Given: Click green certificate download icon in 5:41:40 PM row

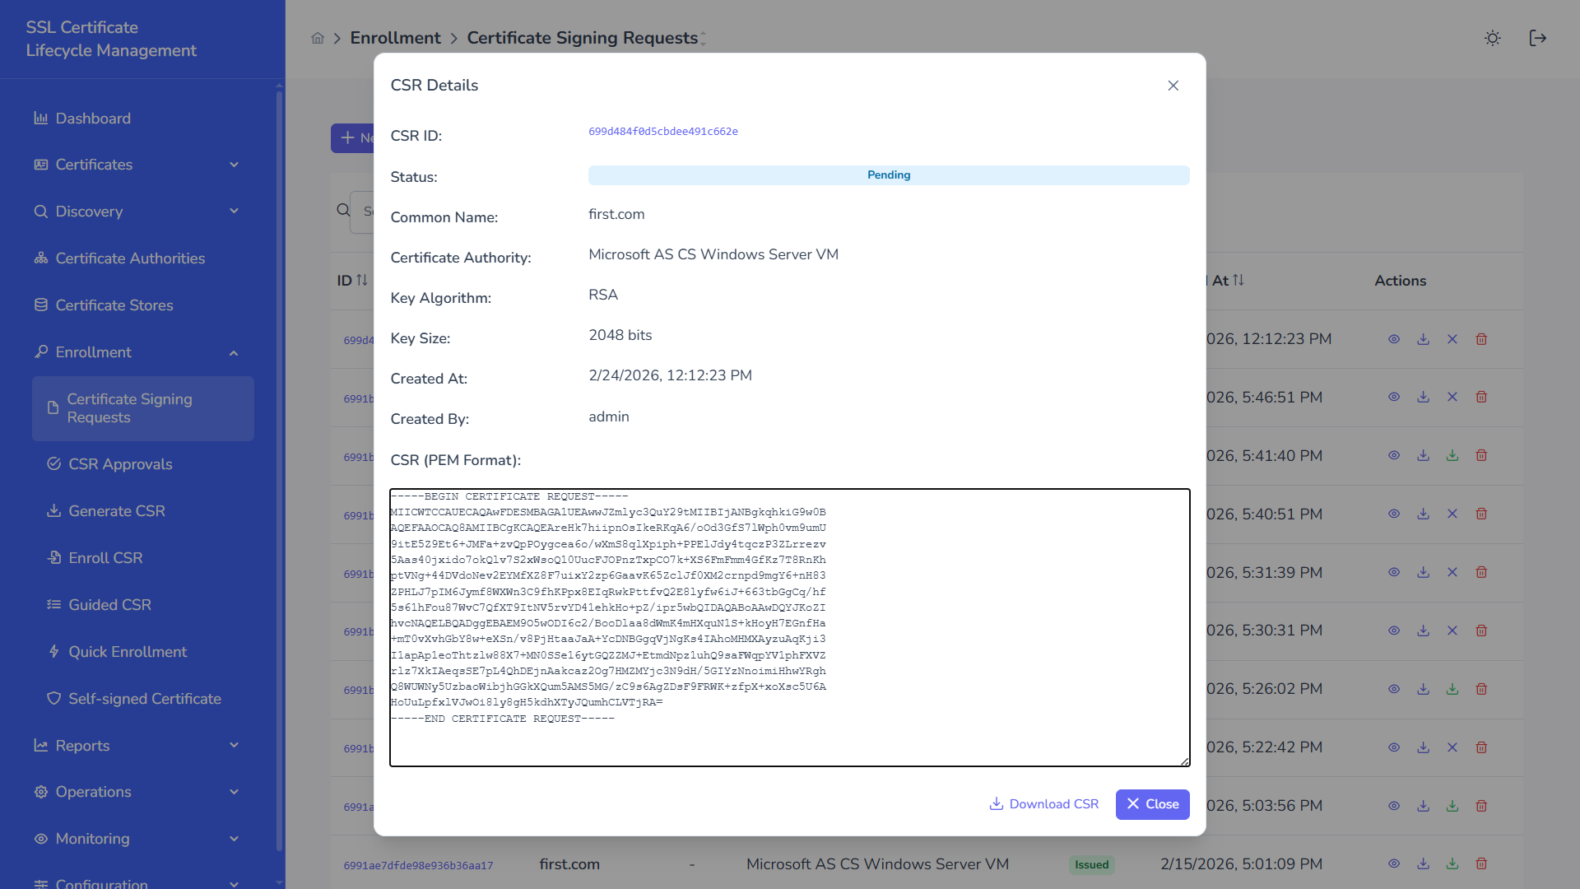Looking at the screenshot, I should [1452, 455].
